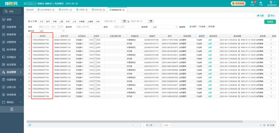
Task: Click the end date calendar icon
Action: click(x=151, y=21)
